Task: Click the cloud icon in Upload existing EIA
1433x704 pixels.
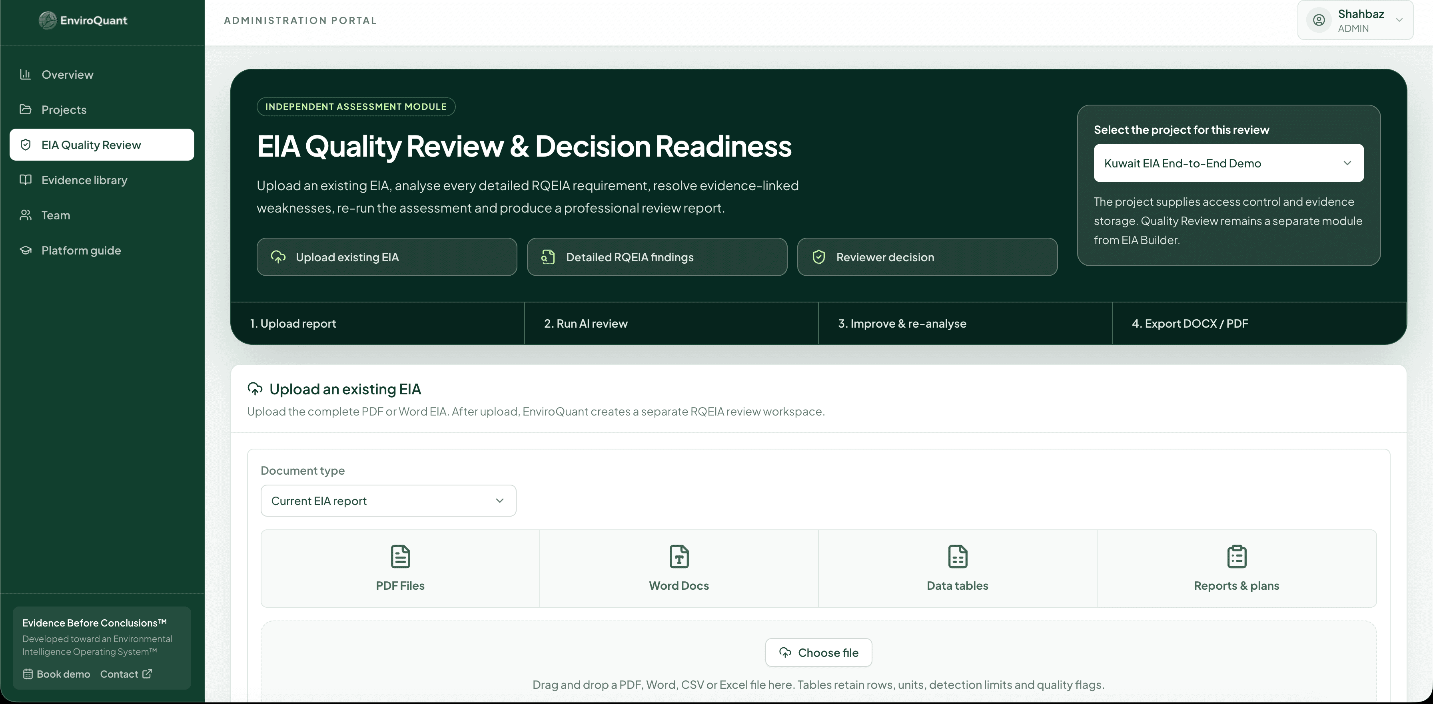Action: click(278, 257)
